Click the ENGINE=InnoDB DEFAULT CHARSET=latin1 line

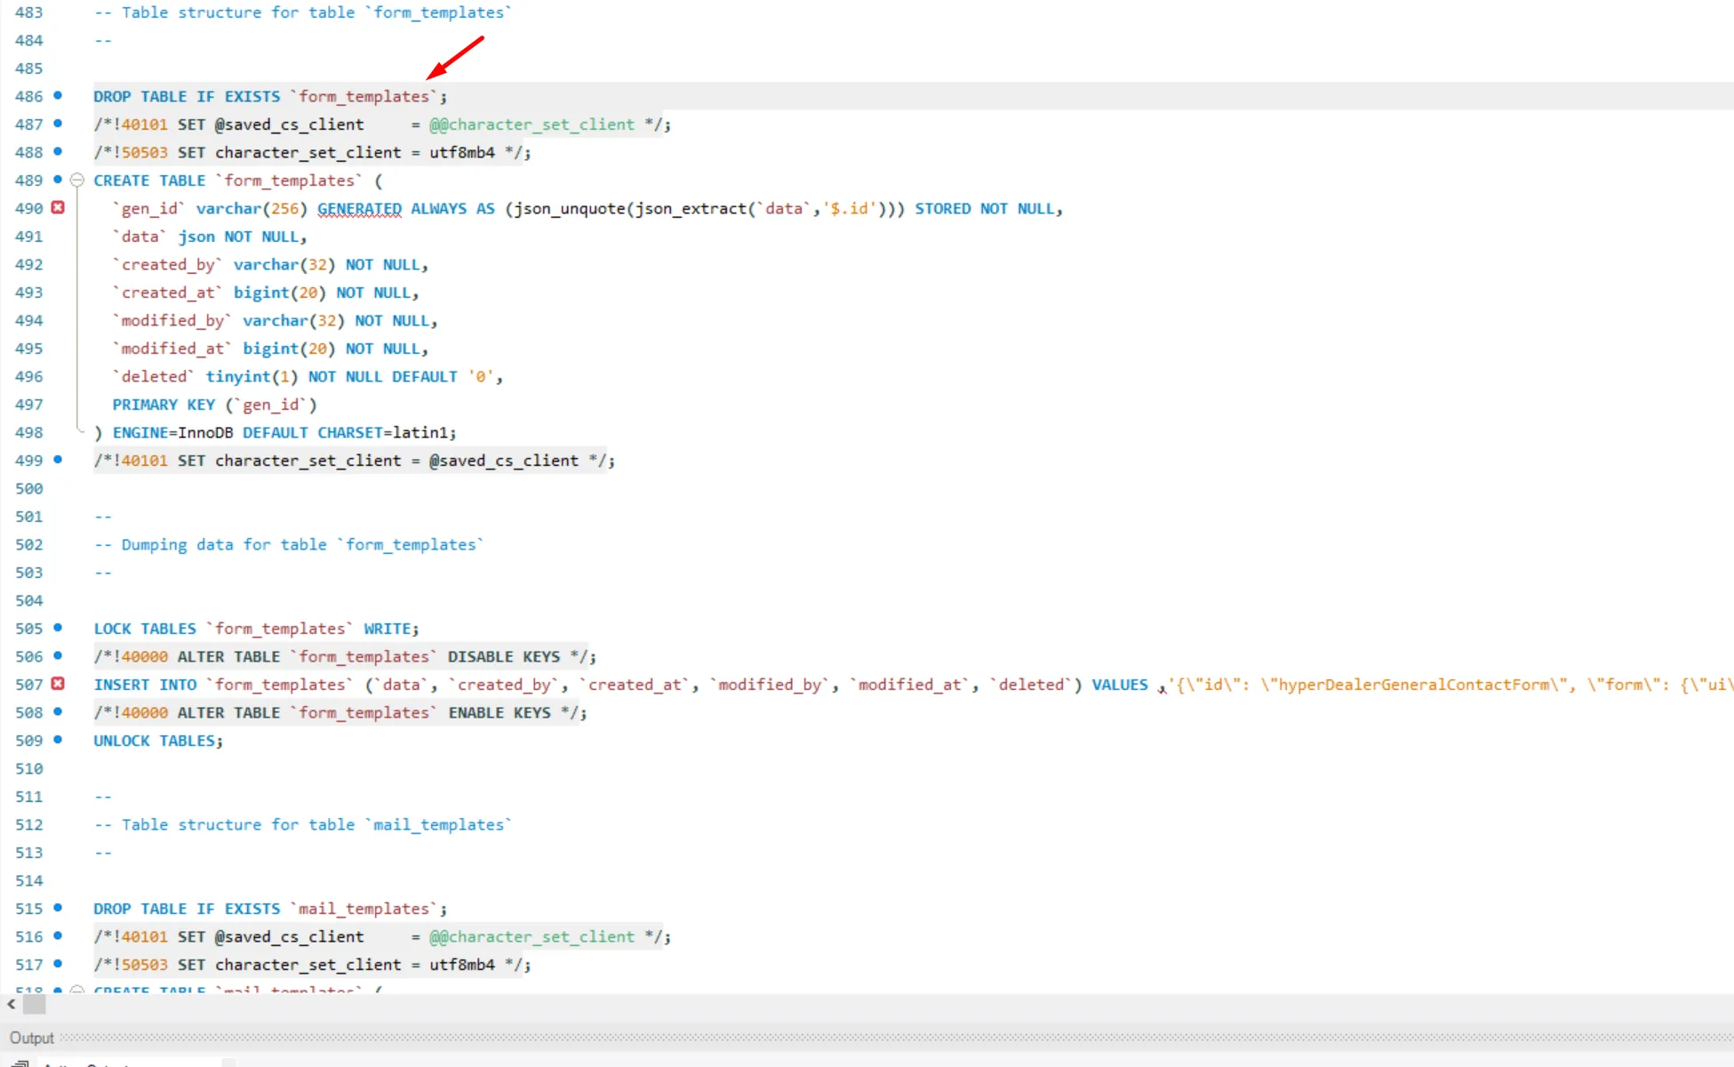(x=276, y=432)
